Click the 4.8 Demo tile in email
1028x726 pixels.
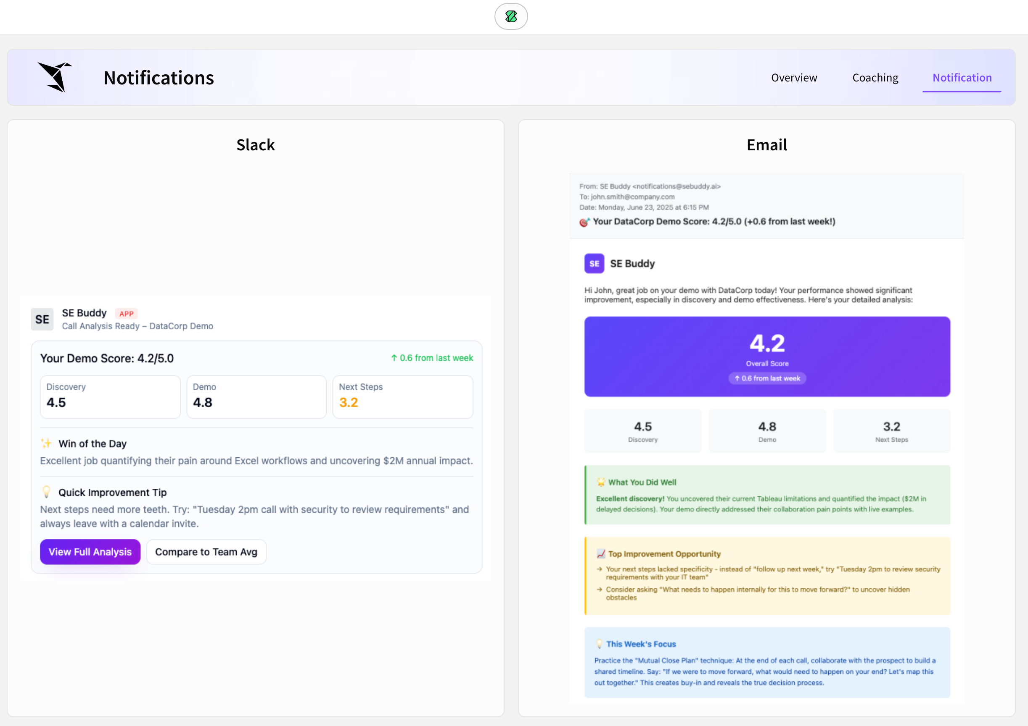[766, 431]
